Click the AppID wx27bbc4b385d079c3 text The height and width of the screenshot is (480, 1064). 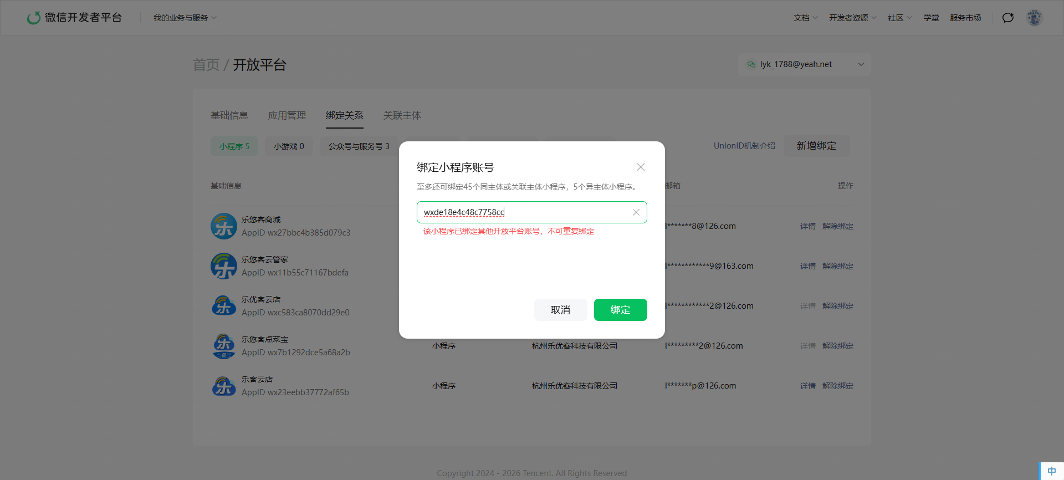296,233
